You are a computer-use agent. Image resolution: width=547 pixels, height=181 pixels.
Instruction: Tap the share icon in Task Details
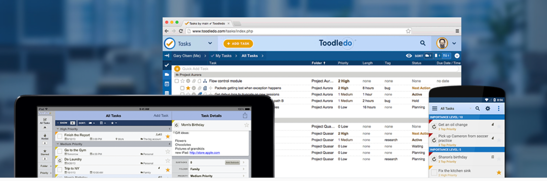pyautogui.click(x=245, y=116)
